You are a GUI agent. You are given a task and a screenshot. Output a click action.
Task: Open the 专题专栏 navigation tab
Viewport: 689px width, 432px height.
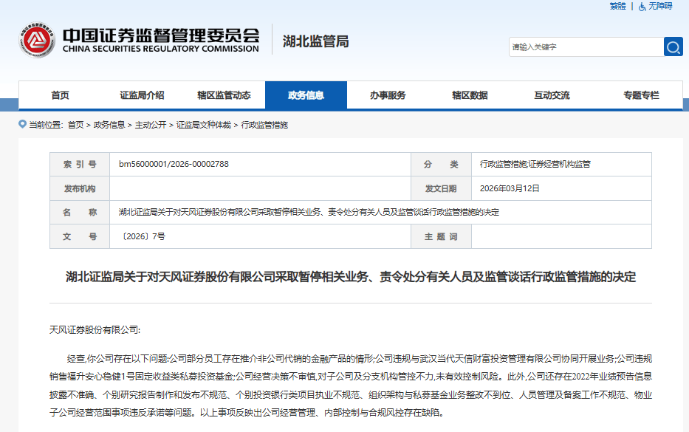641,95
